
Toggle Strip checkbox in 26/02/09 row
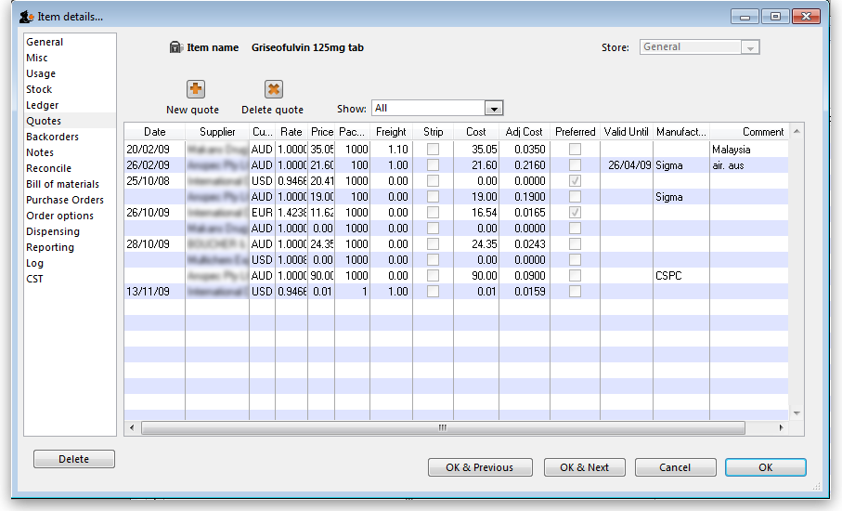433,165
